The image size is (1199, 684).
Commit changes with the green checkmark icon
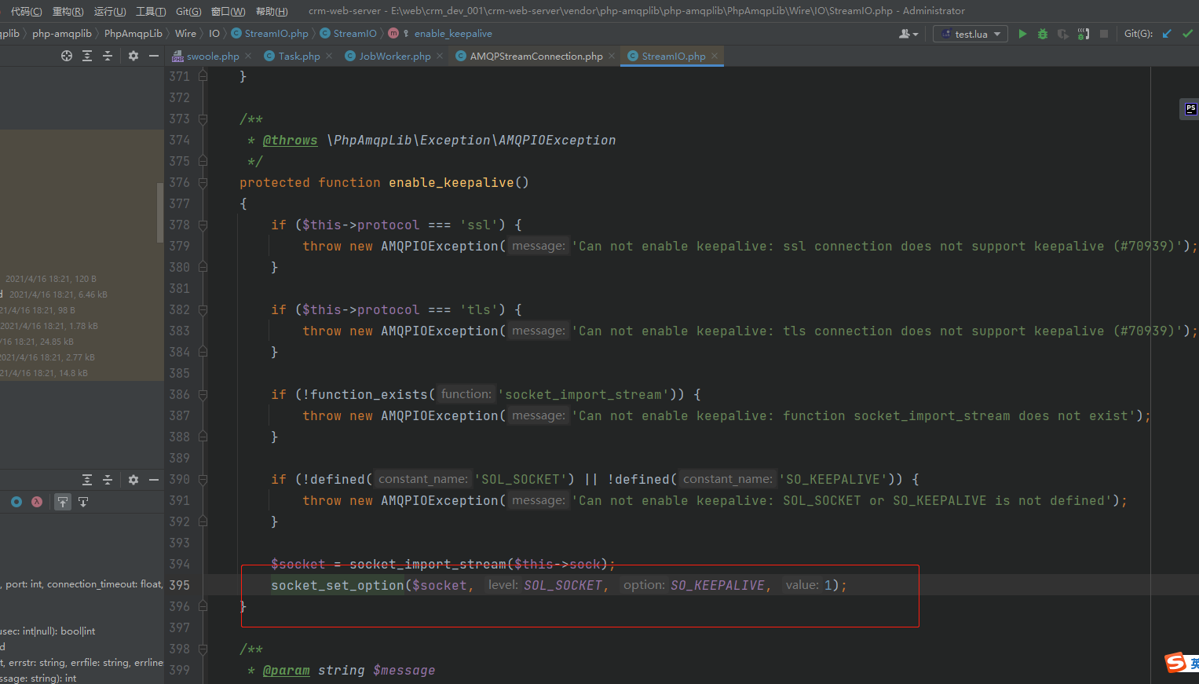pos(1187,34)
